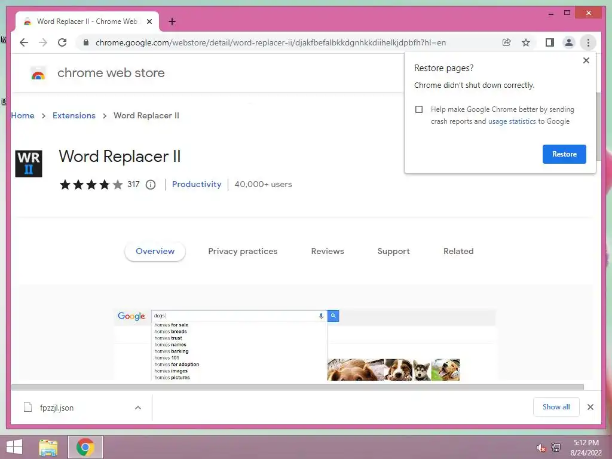Go to Home in the breadcrumb
The image size is (612, 459).
pyautogui.click(x=23, y=115)
